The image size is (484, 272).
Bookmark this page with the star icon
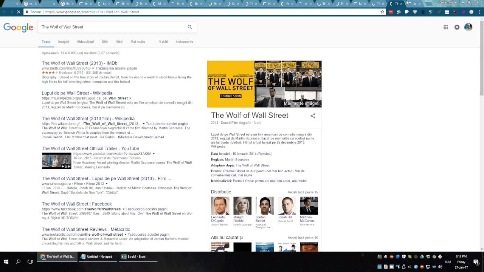tap(382, 12)
